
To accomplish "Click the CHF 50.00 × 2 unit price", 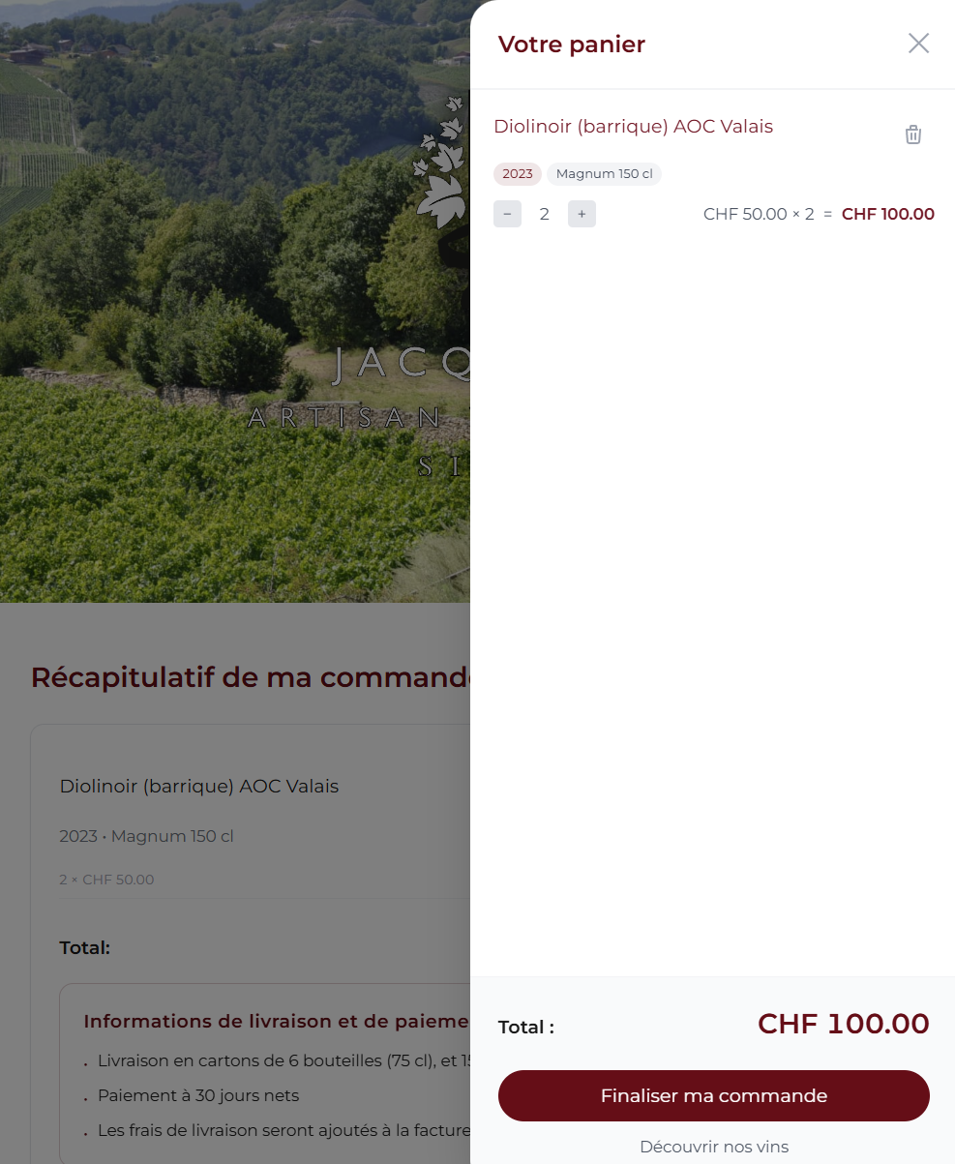I will click(x=759, y=214).
